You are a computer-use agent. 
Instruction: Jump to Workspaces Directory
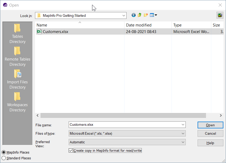(x=17, y=102)
